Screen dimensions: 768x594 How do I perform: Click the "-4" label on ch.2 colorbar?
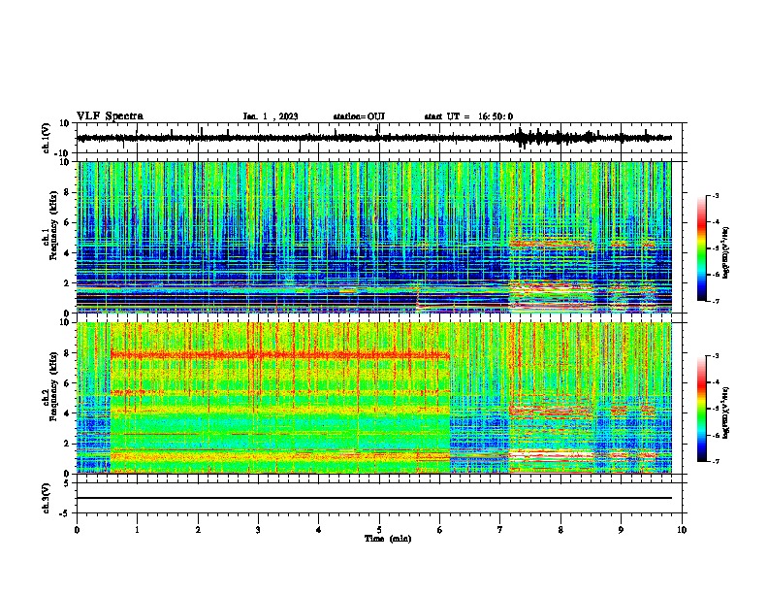coord(716,382)
